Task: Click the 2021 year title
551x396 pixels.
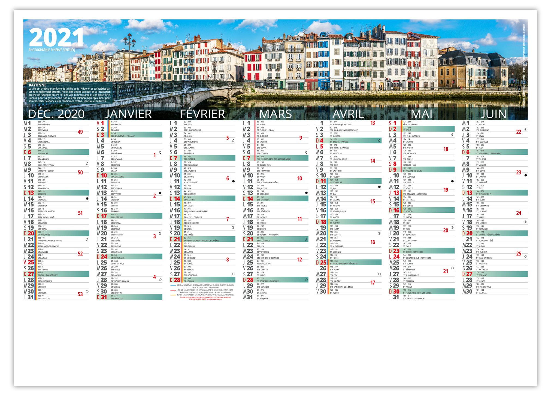Action: pos(56,38)
